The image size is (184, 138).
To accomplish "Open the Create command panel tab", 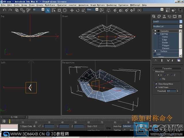I will pos(154,16).
